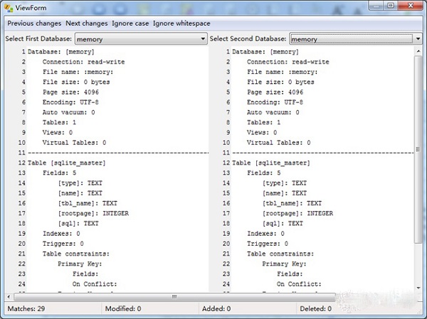Click the Added: 0 status field
The image size is (427, 319).
(x=218, y=309)
